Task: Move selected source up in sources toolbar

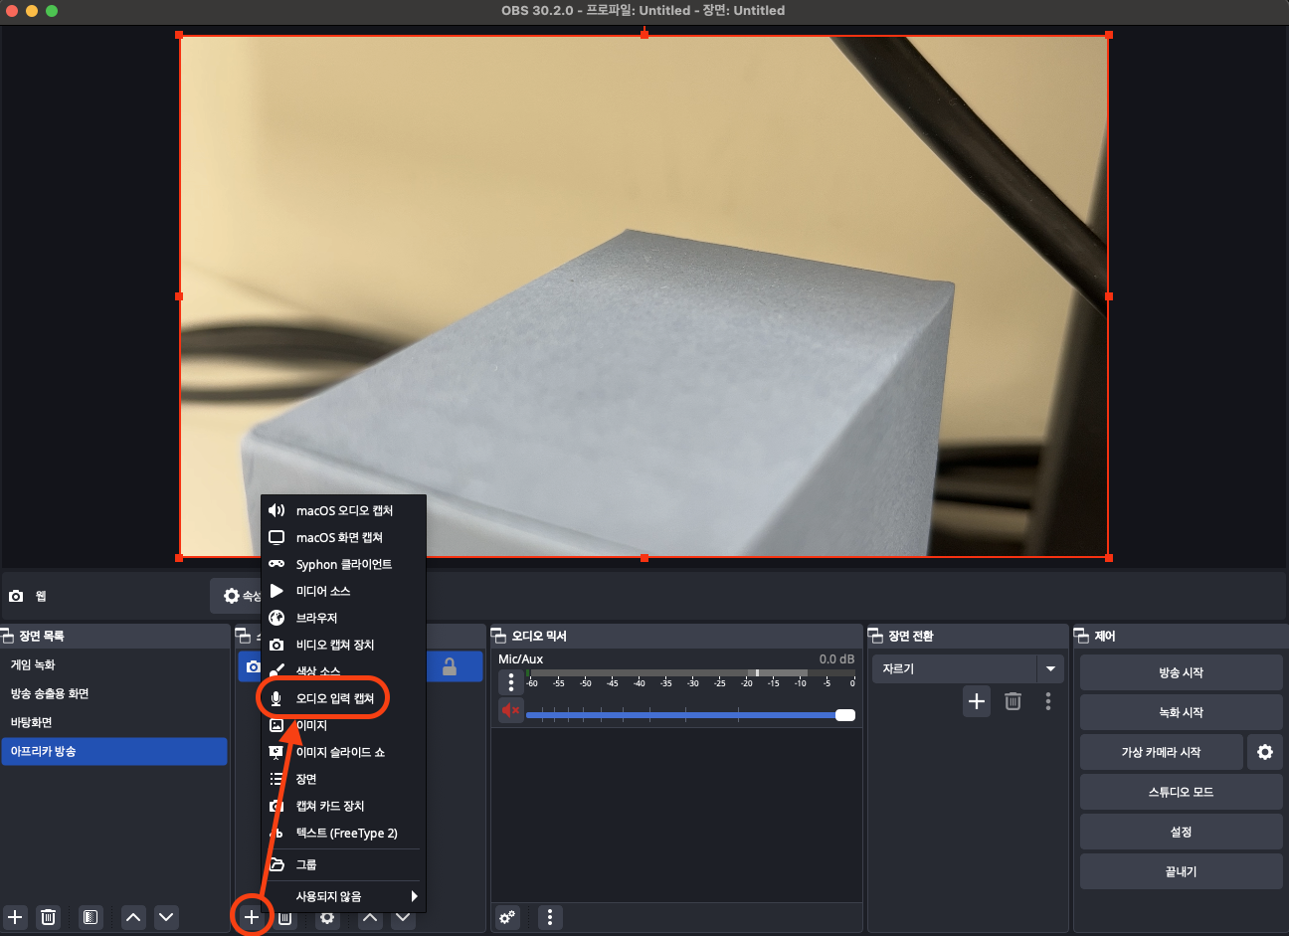Action: (370, 918)
